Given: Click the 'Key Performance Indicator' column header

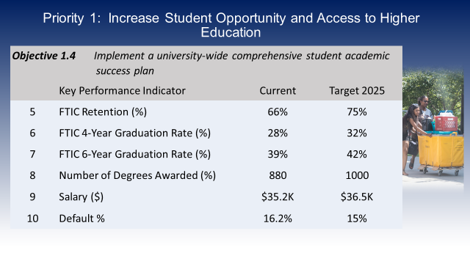Looking at the screenshot, I should [123, 91].
